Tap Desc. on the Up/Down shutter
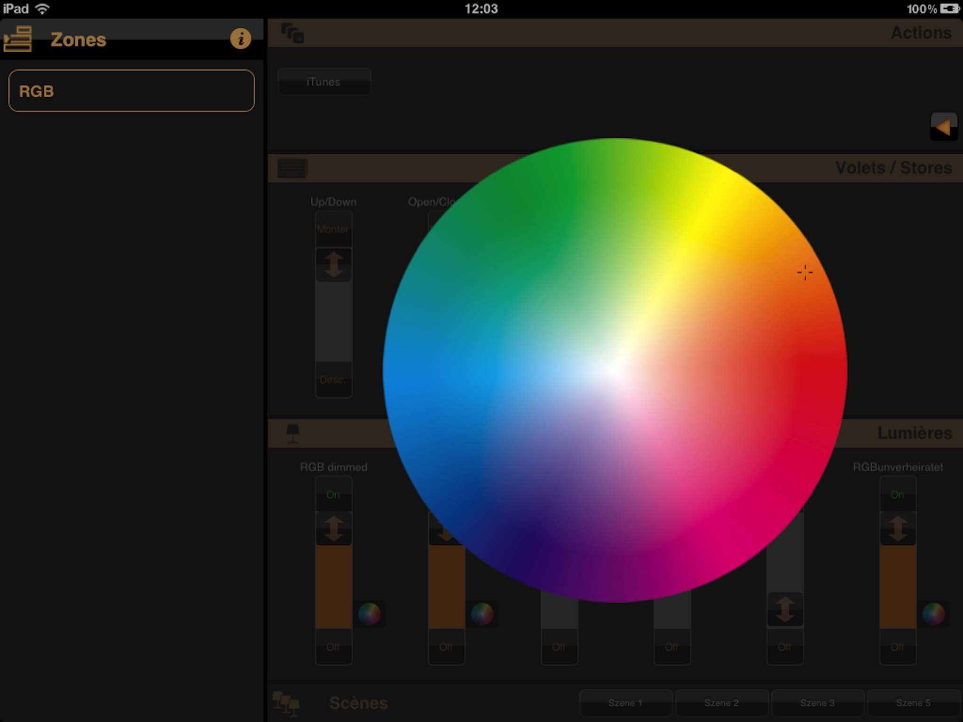Viewport: 963px width, 722px height. coord(333,380)
